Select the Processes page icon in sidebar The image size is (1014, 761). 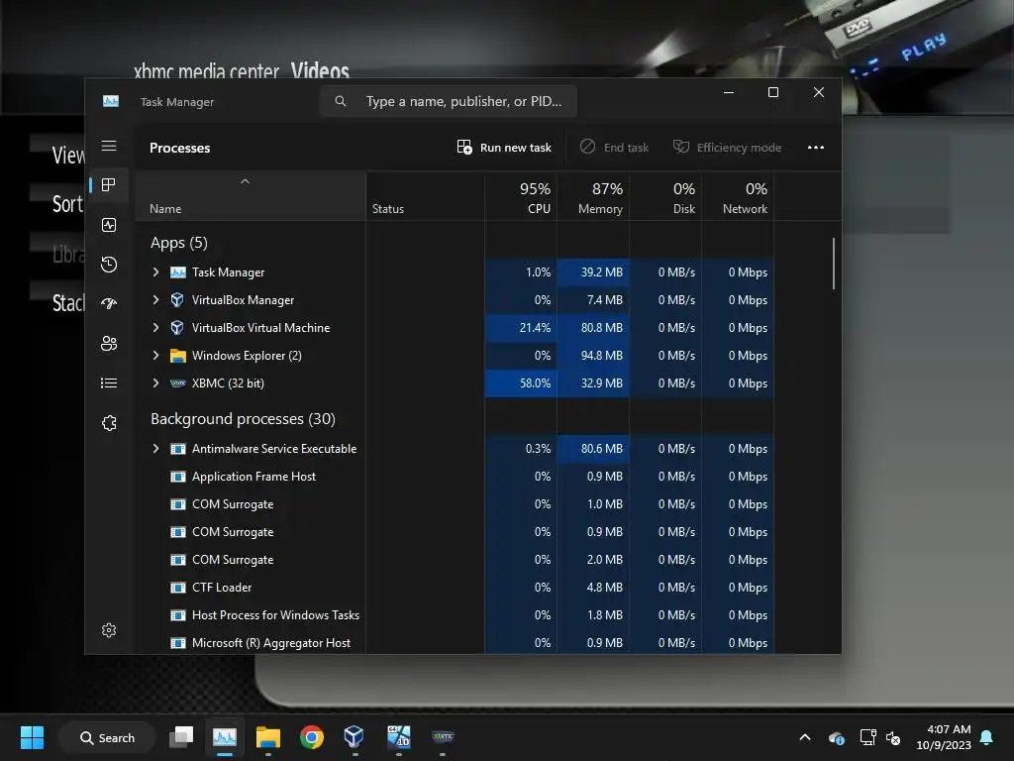[109, 185]
